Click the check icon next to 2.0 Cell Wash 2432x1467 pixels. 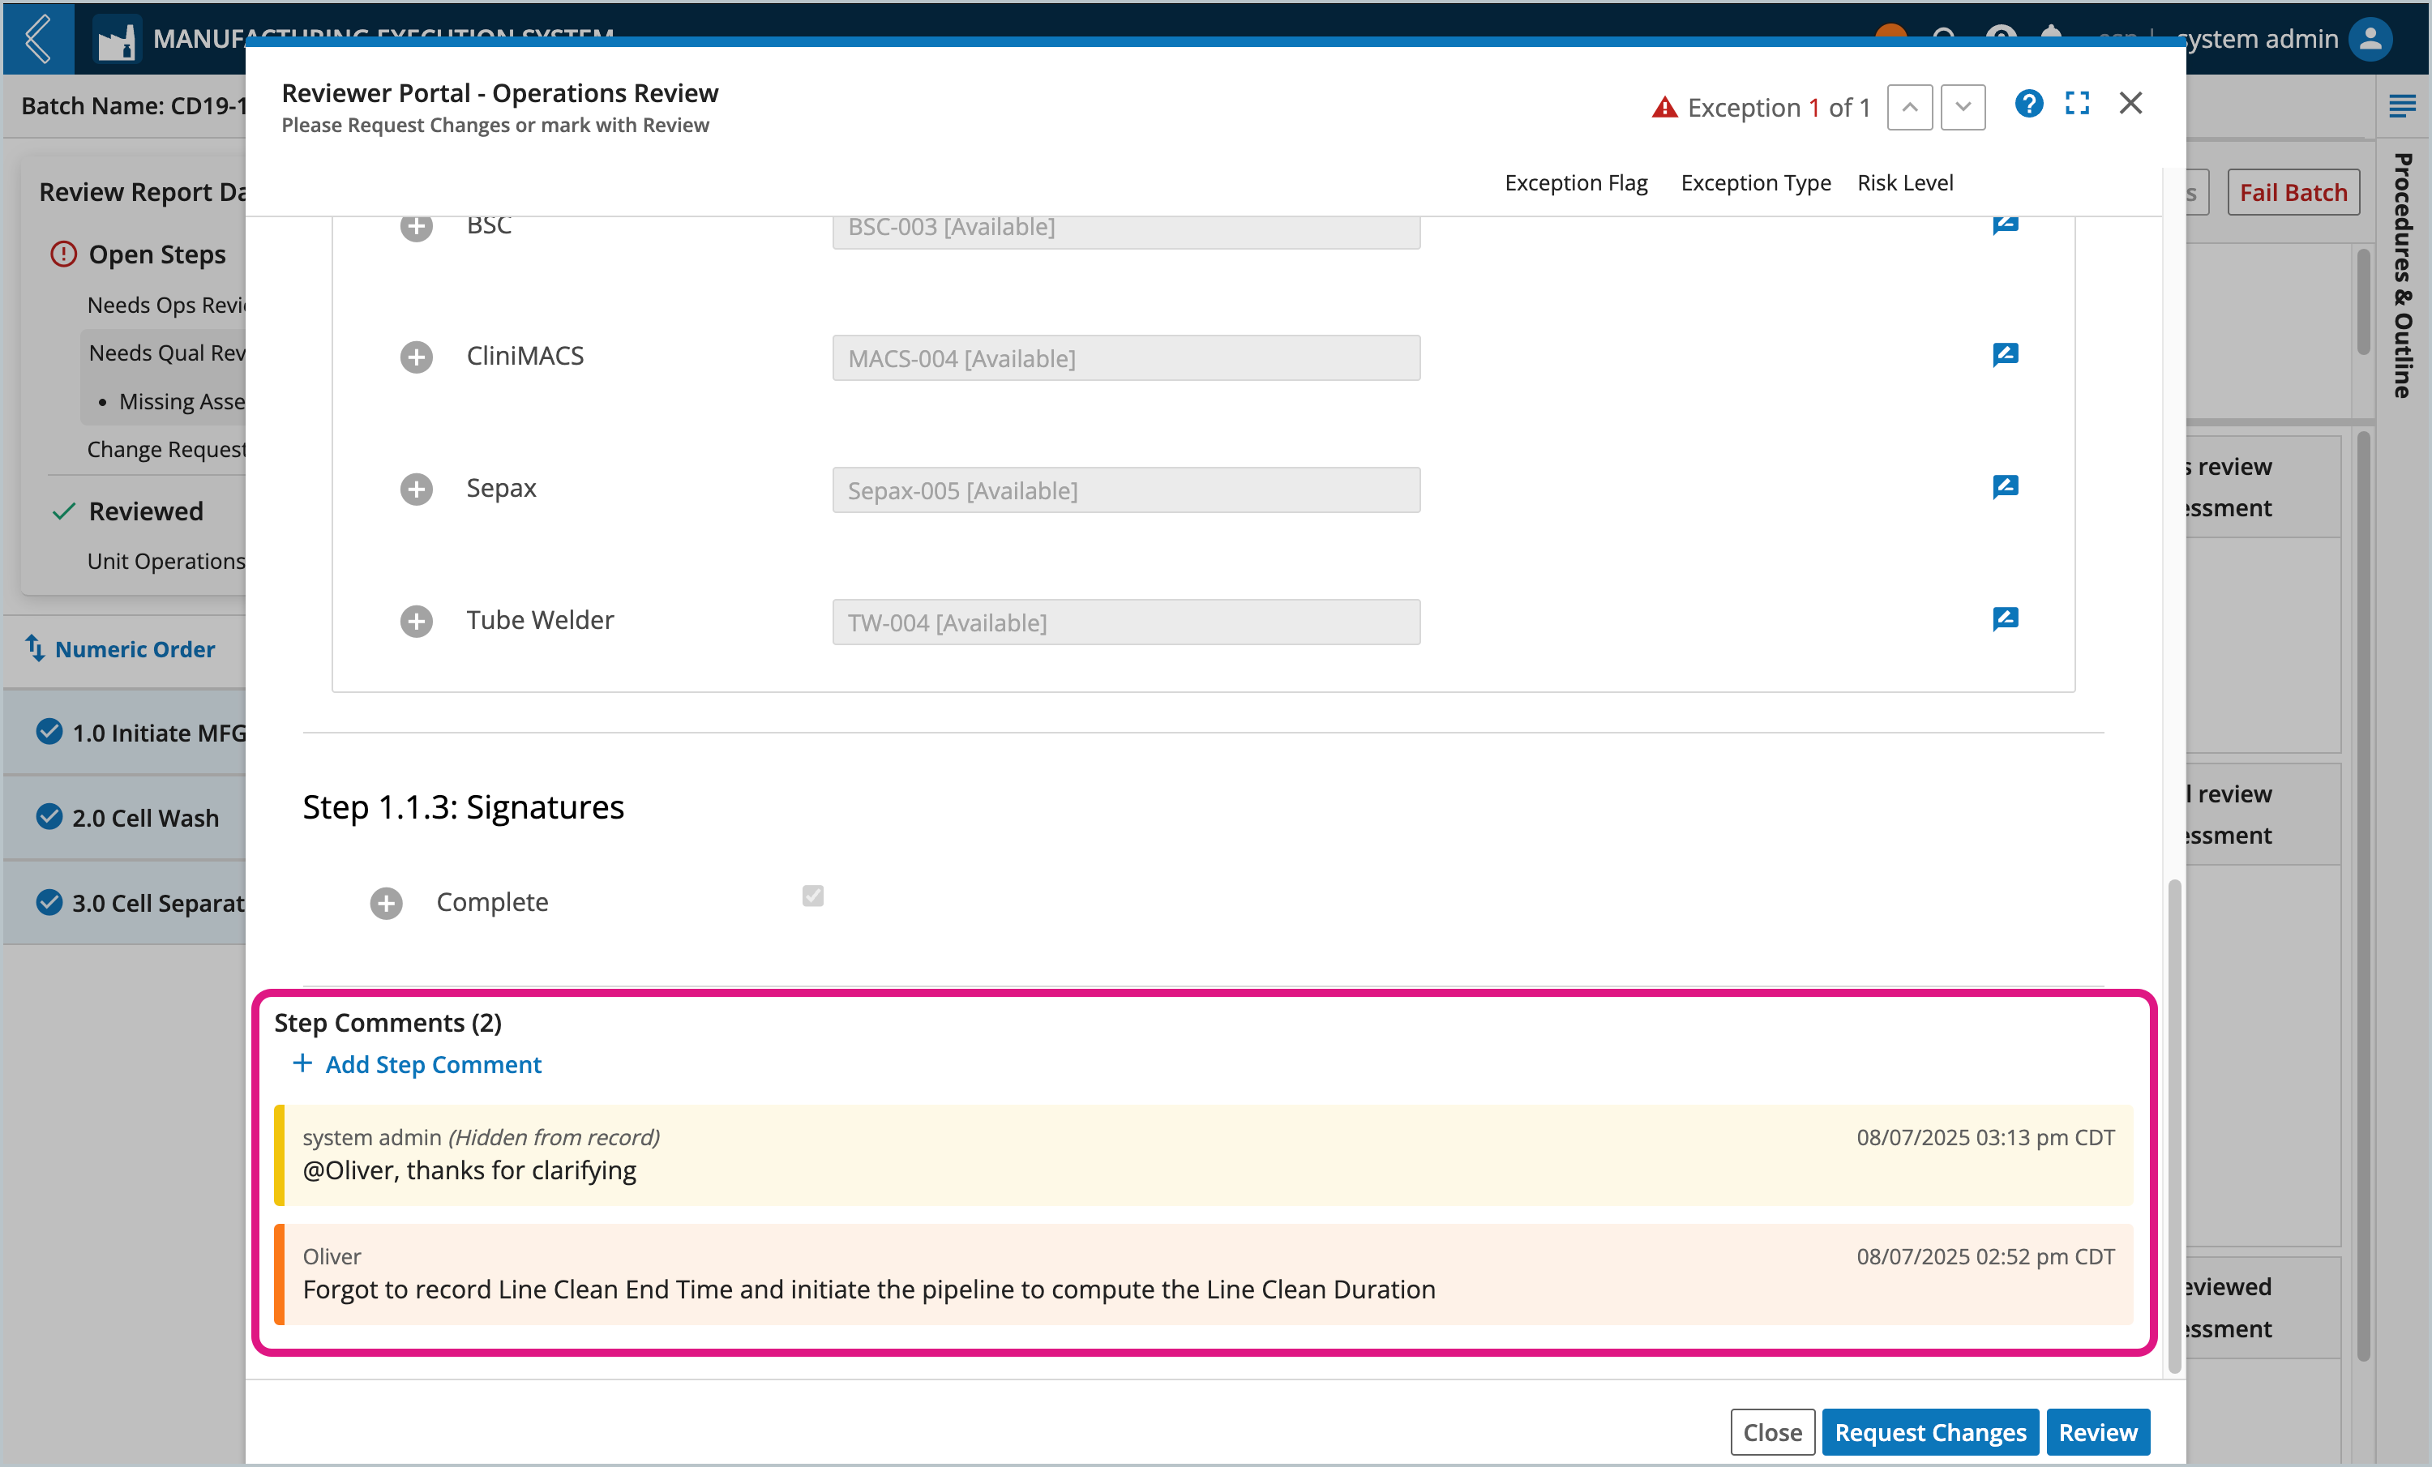(x=49, y=816)
